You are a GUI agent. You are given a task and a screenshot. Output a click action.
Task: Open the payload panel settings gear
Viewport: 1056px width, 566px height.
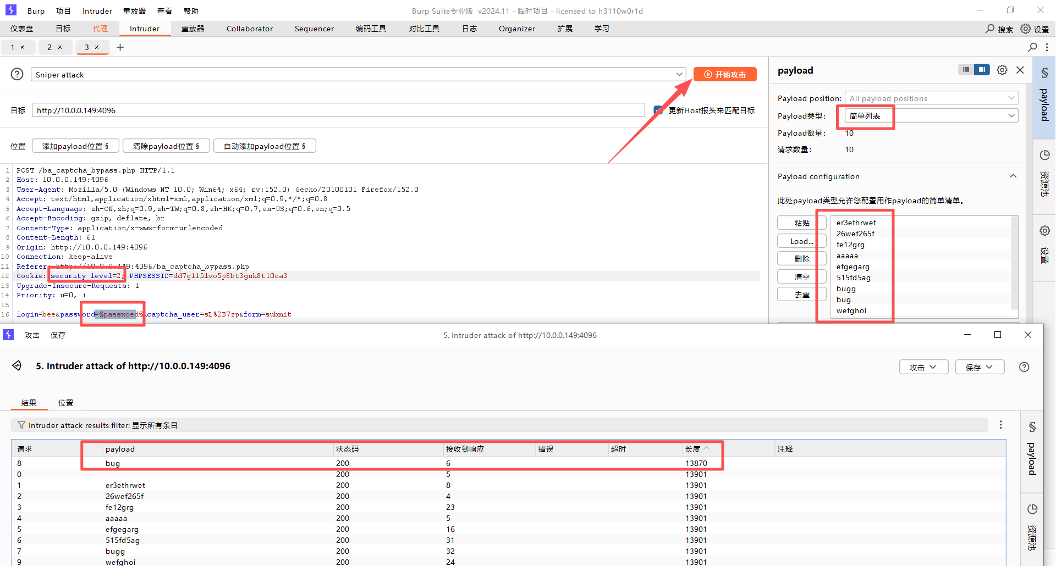click(1002, 70)
